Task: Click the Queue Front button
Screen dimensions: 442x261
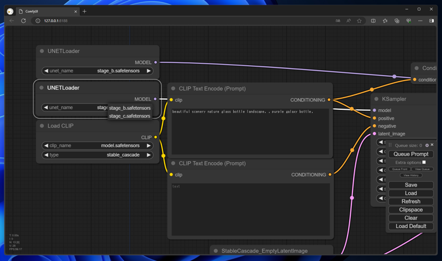Action: [x=399, y=169]
